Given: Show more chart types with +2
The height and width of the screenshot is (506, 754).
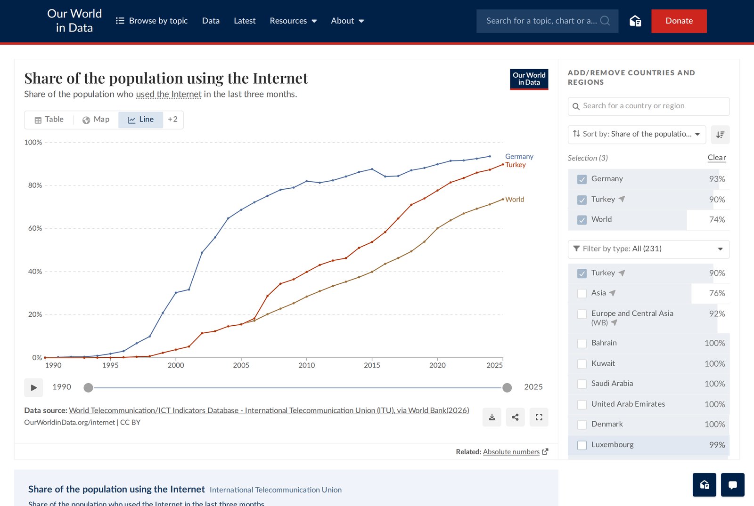Looking at the screenshot, I should 173,120.
